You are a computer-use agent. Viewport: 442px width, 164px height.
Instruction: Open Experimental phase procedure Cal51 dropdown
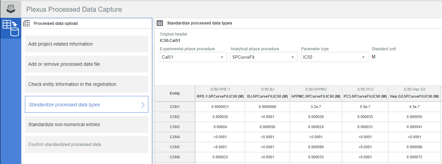pyautogui.click(x=193, y=57)
